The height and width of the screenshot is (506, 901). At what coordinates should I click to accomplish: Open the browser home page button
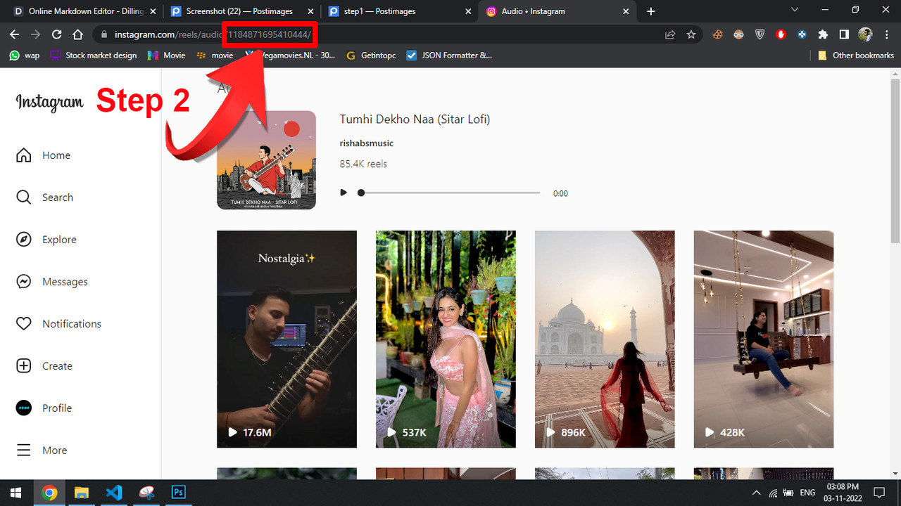pyautogui.click(x=79, y=34)
